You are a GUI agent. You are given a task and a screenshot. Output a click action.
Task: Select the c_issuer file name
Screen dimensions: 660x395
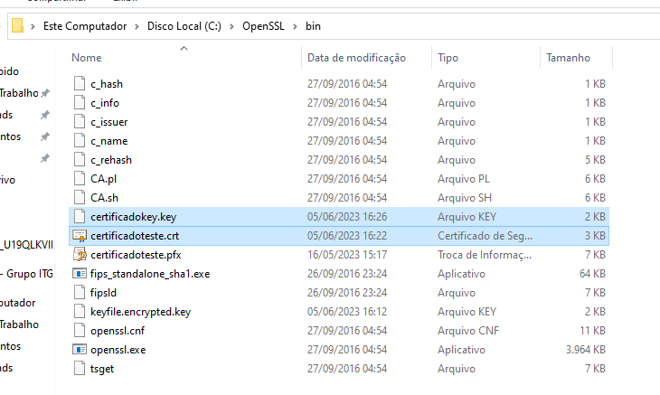[x=109, y=122]
